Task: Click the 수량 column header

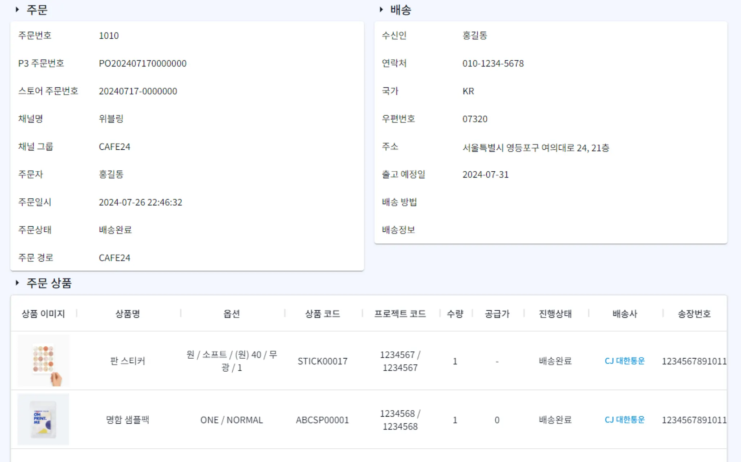Action: 455,314
